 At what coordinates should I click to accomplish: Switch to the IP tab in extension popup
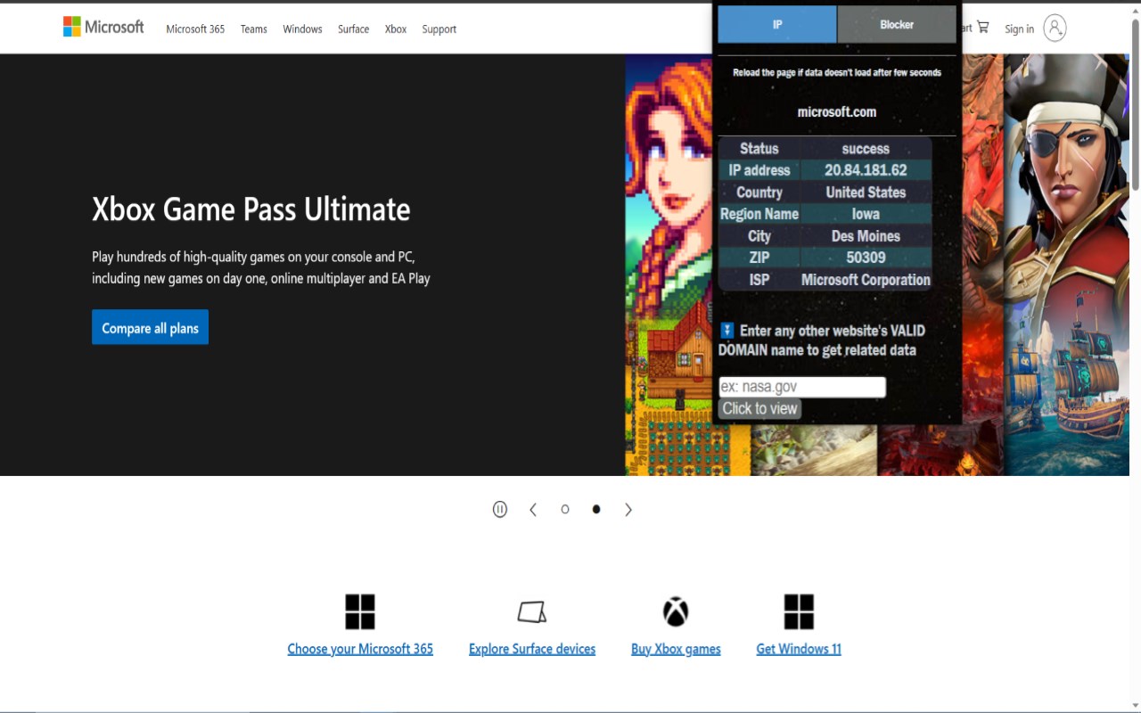777,25
